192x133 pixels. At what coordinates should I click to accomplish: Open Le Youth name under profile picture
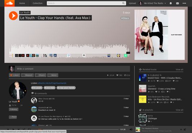[13, 102]
